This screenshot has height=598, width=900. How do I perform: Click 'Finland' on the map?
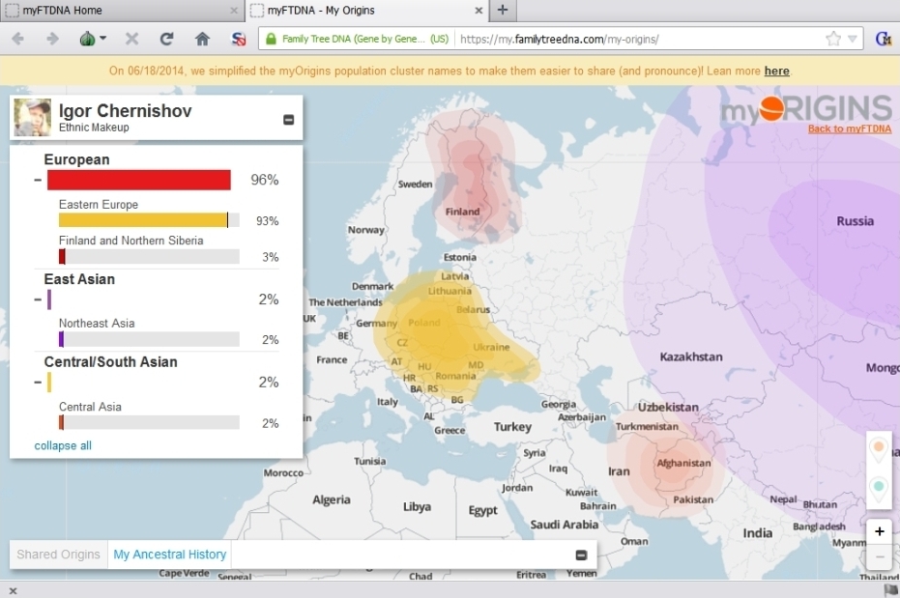click(463, 212)
